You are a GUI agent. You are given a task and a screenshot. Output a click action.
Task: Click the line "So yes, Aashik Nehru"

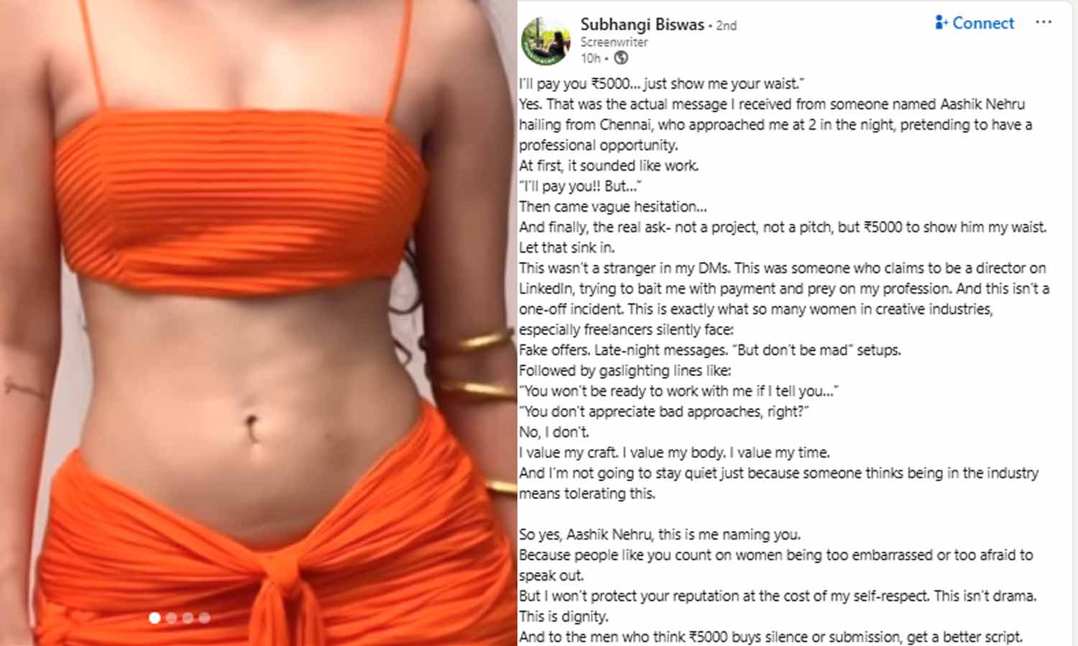[660, 534]
